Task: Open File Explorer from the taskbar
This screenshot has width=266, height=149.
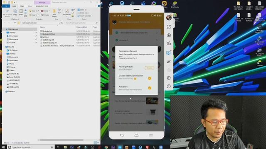Action: (65, 147)
